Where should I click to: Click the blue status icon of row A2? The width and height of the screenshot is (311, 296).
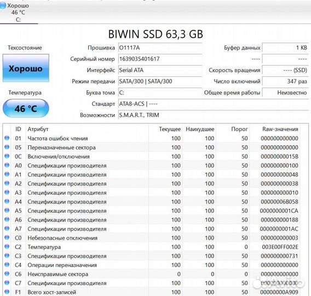click(7, 183)
